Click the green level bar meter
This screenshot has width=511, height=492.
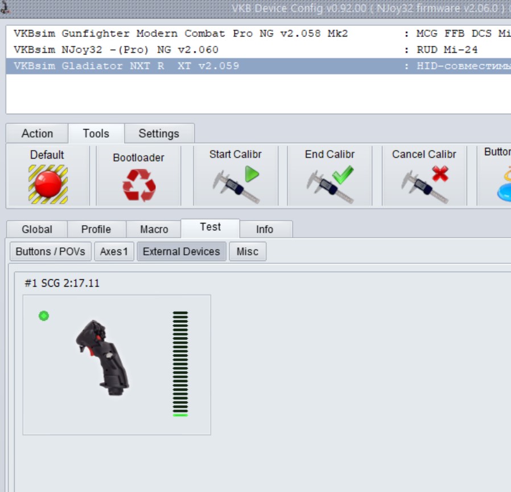(x=180, y=364)
